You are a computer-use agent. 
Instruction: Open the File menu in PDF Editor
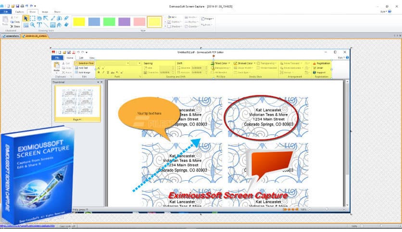click(57, 58)
